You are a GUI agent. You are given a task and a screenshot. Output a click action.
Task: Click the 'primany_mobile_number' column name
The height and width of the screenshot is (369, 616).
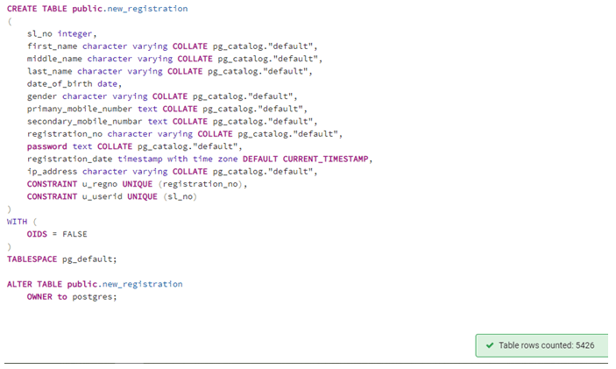(80, 109)
